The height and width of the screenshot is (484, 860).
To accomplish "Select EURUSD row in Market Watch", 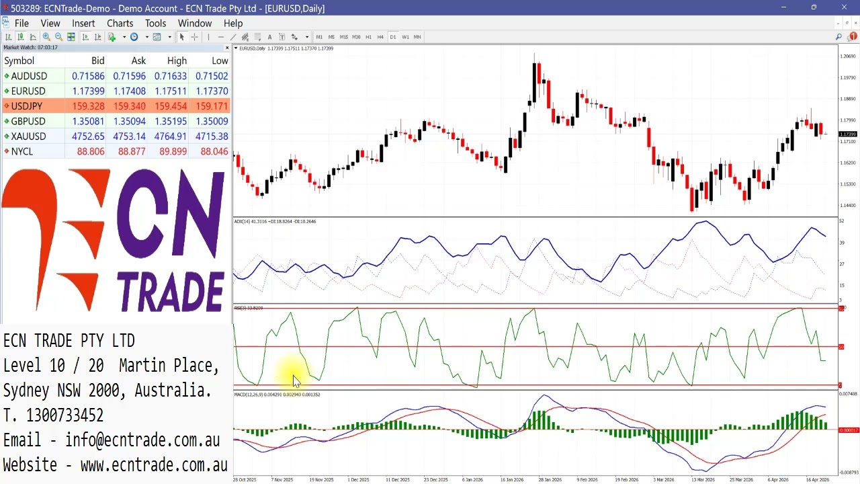I will [116, 91].
